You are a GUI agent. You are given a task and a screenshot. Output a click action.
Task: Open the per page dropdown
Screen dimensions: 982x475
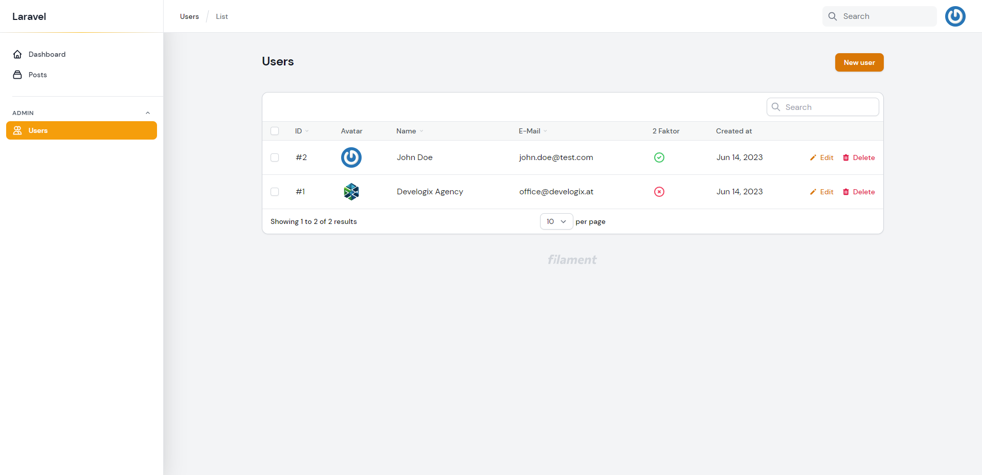pos(556,221)
